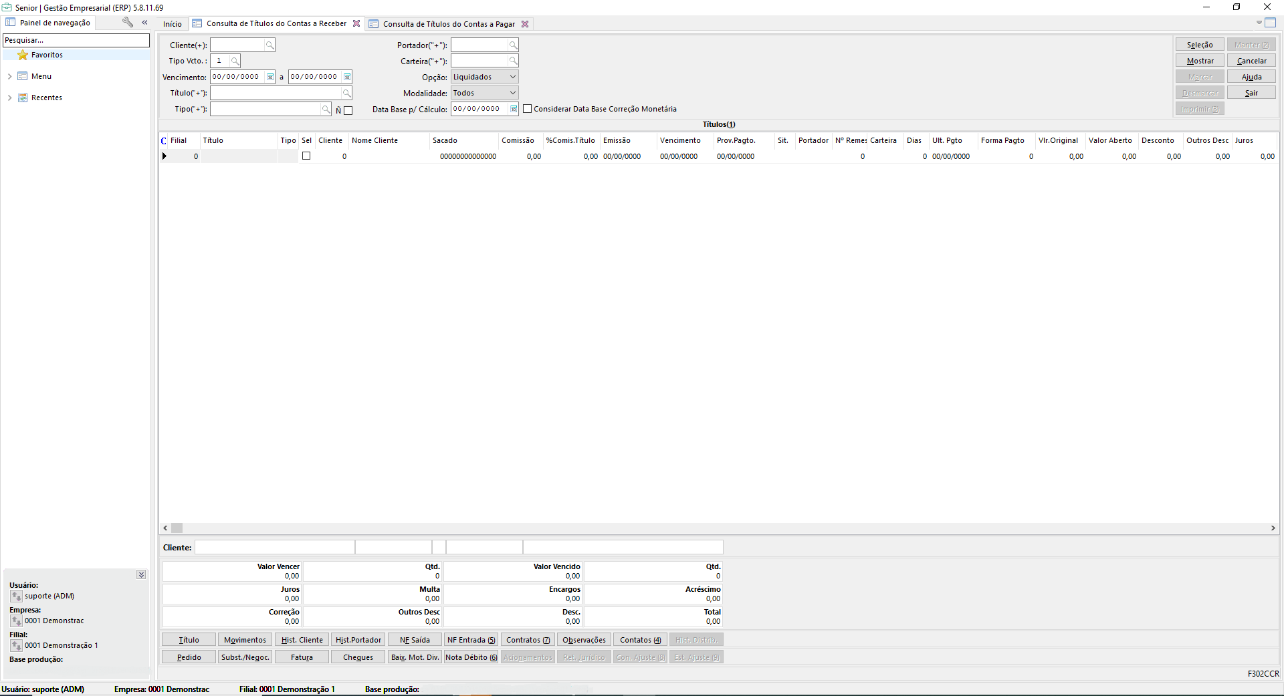The image size is (1284, 696).
Task: Click the Cliente(+) input field
Action: pyautogui.click(x=237, y=45)
